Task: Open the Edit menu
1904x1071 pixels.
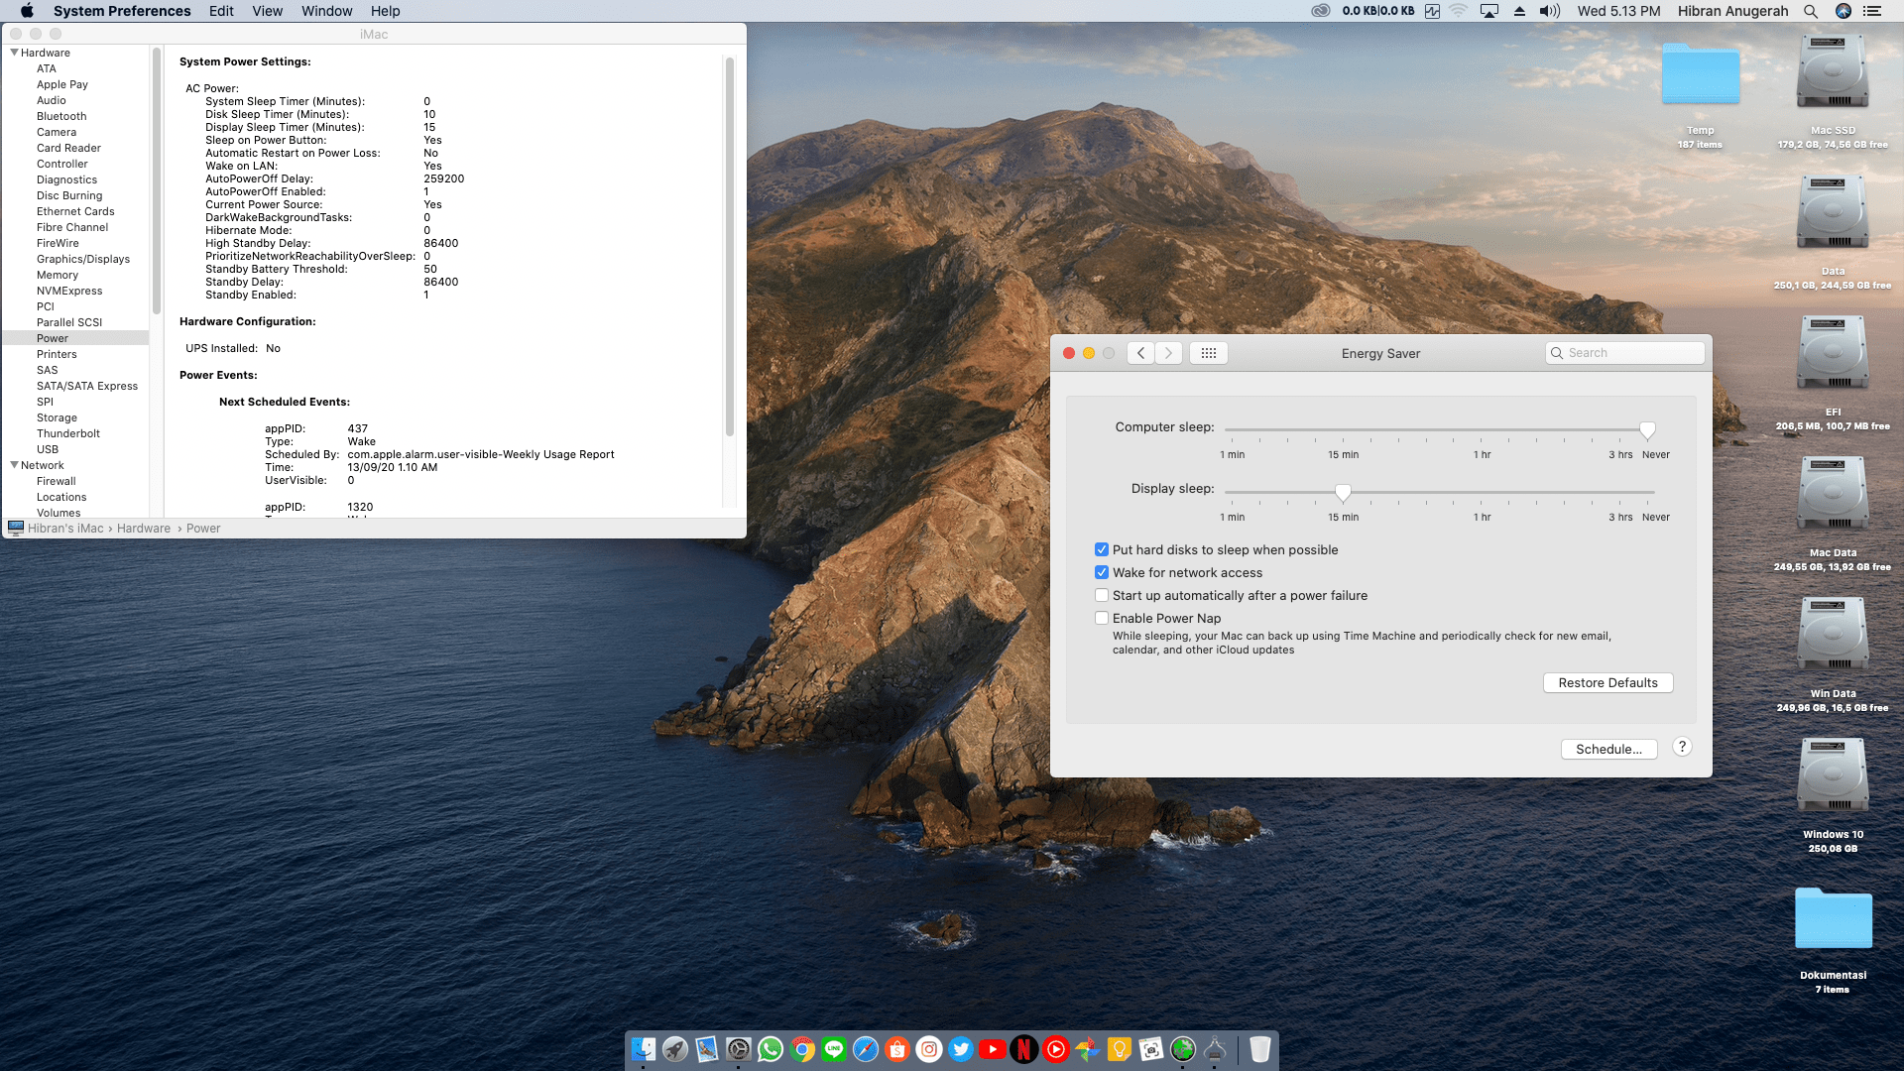Action: [221, 11]
